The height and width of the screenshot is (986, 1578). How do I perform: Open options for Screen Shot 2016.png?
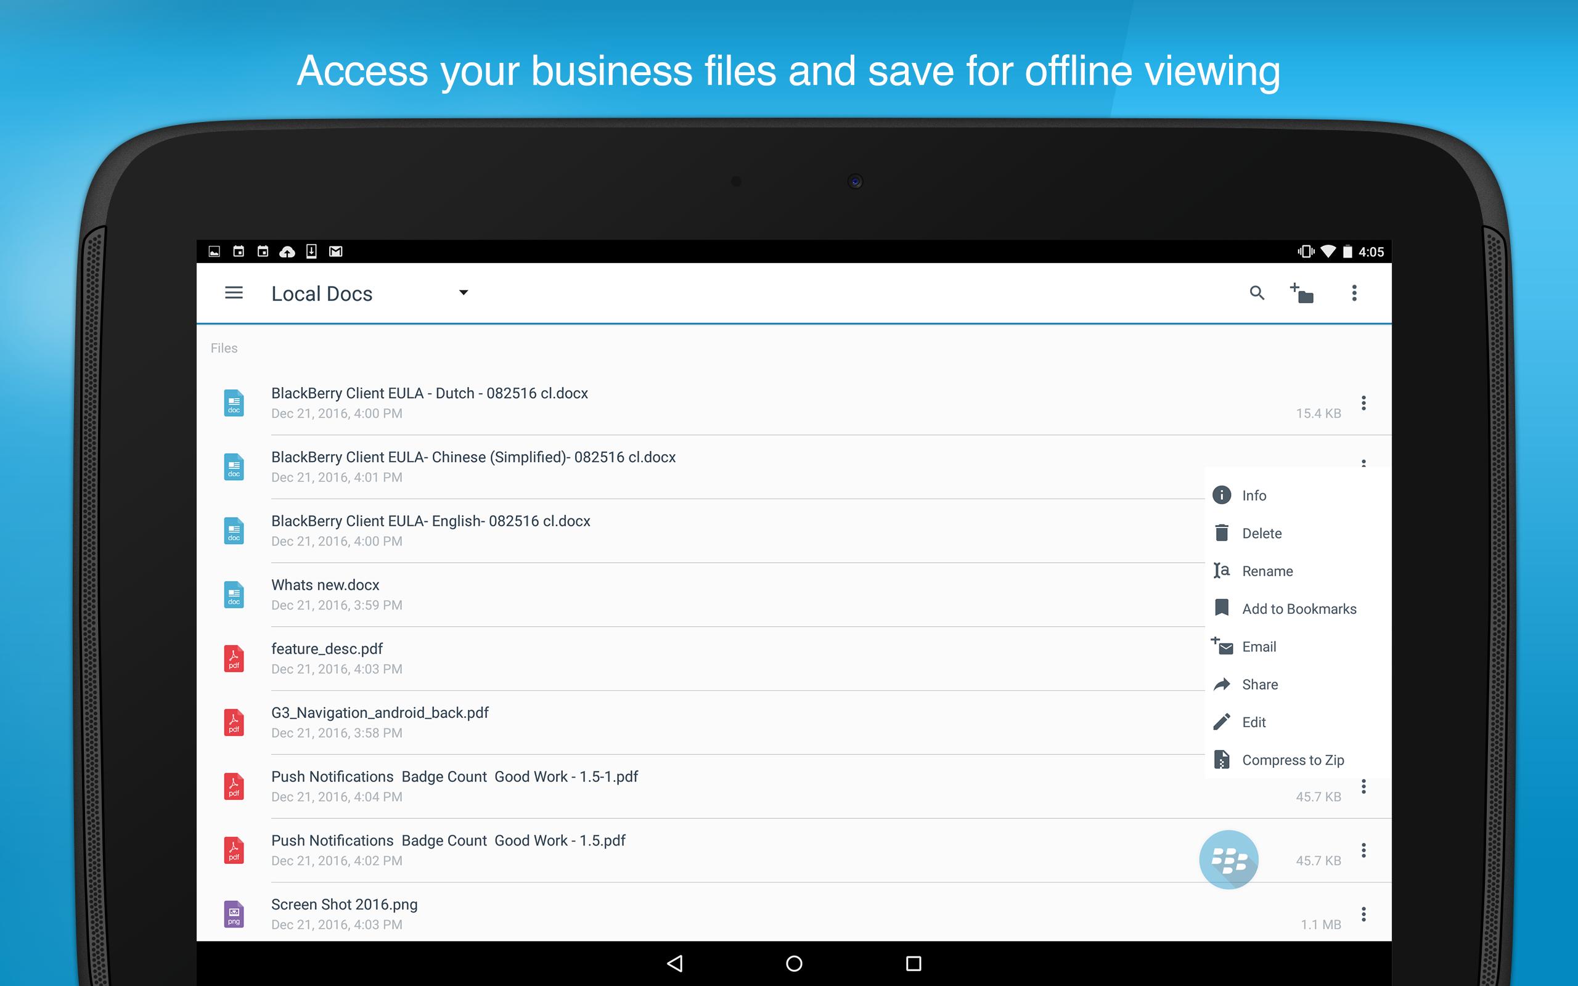(x=1363, y=915)
